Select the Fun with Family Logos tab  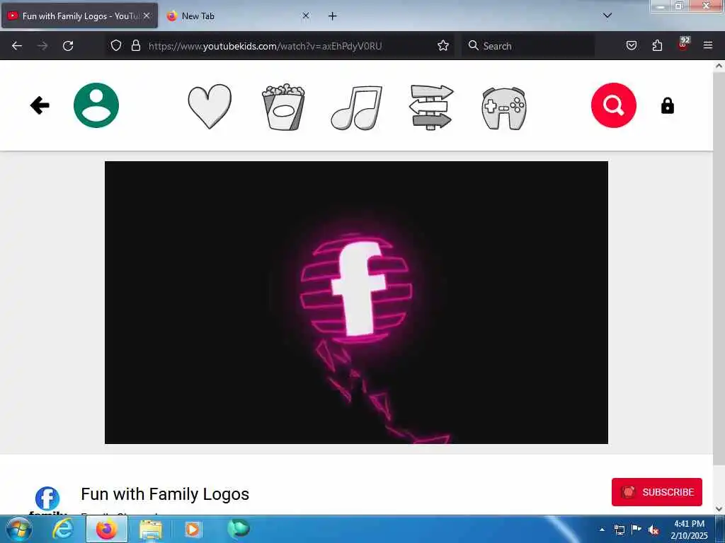[79, 16]
